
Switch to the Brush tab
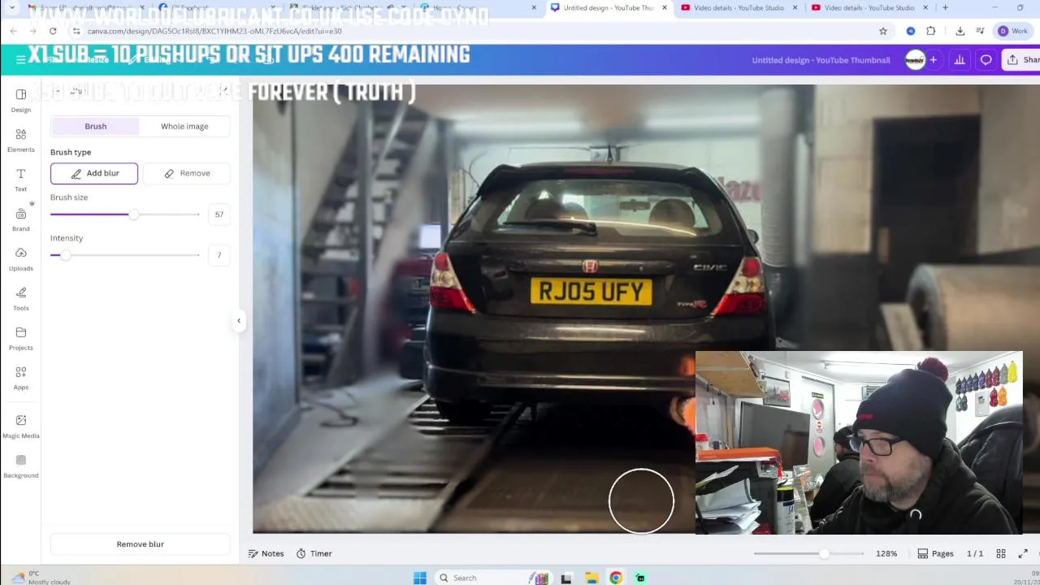pos(95,126)
